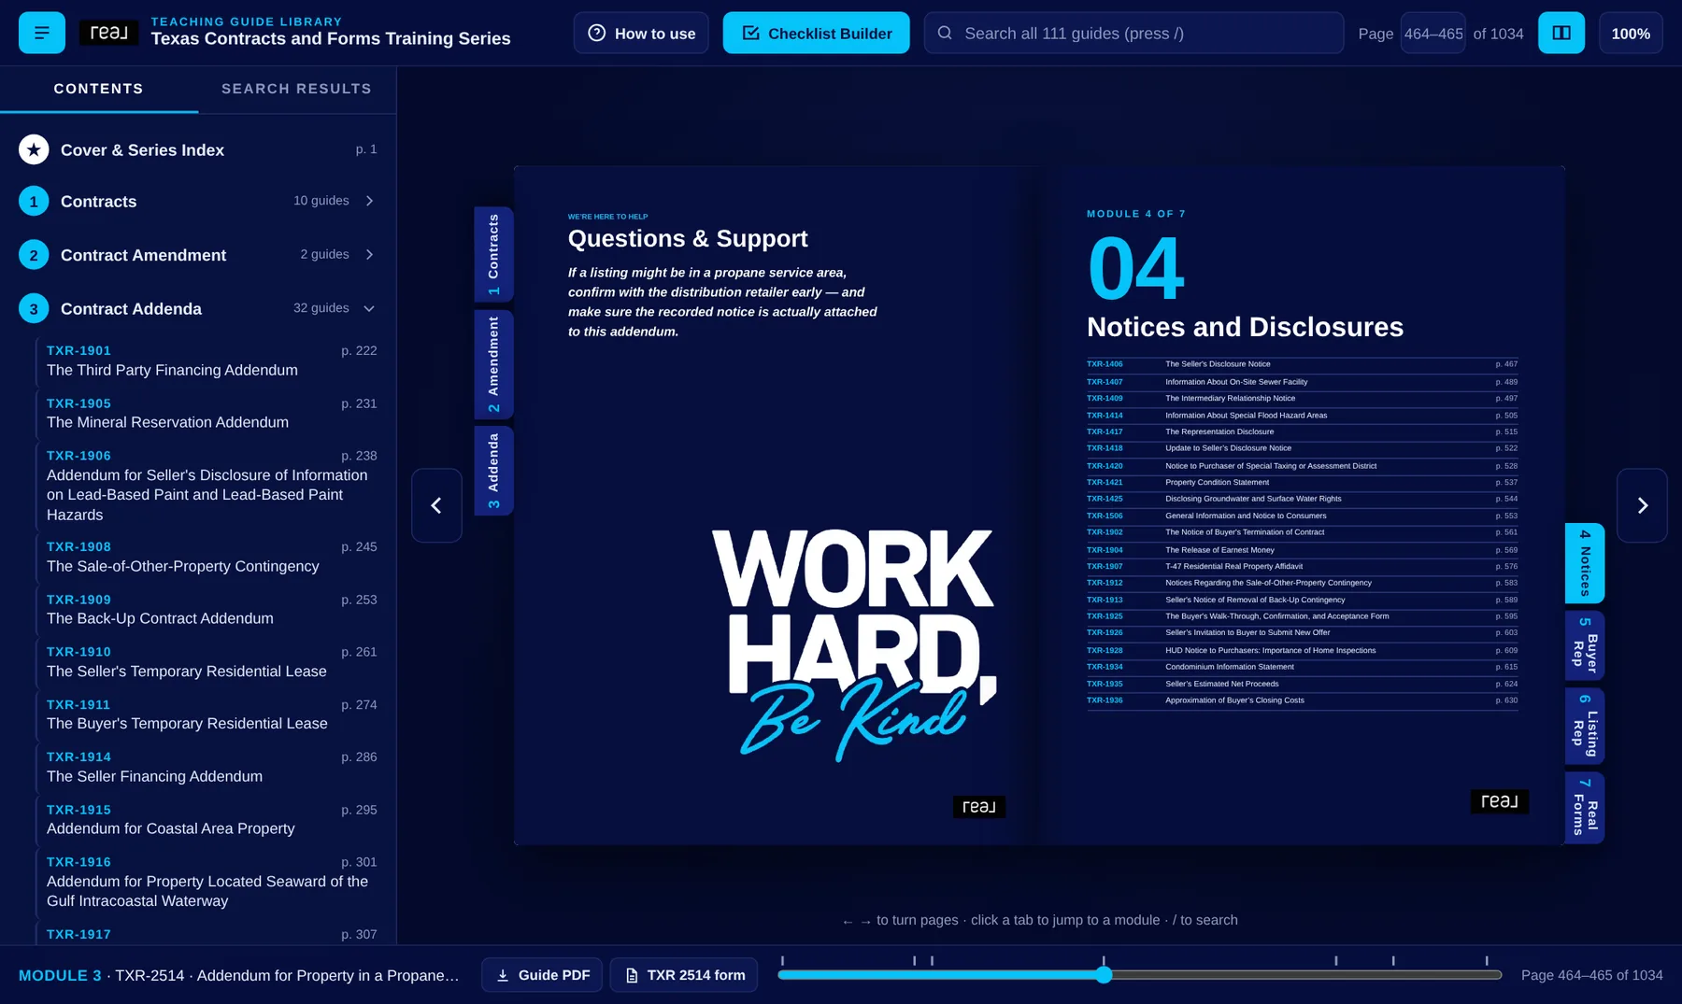
Task: Click the number 2 Contract Amendment badge
Action: (x=34, y=255)
